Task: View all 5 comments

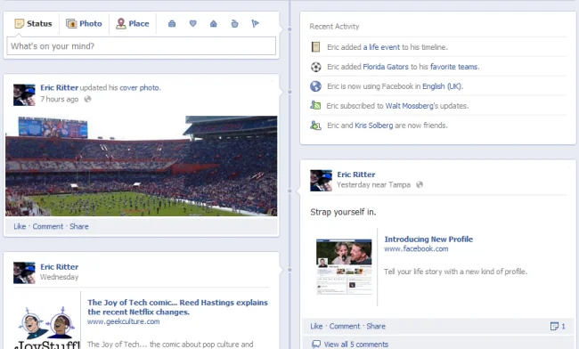Action: [356, 345]
